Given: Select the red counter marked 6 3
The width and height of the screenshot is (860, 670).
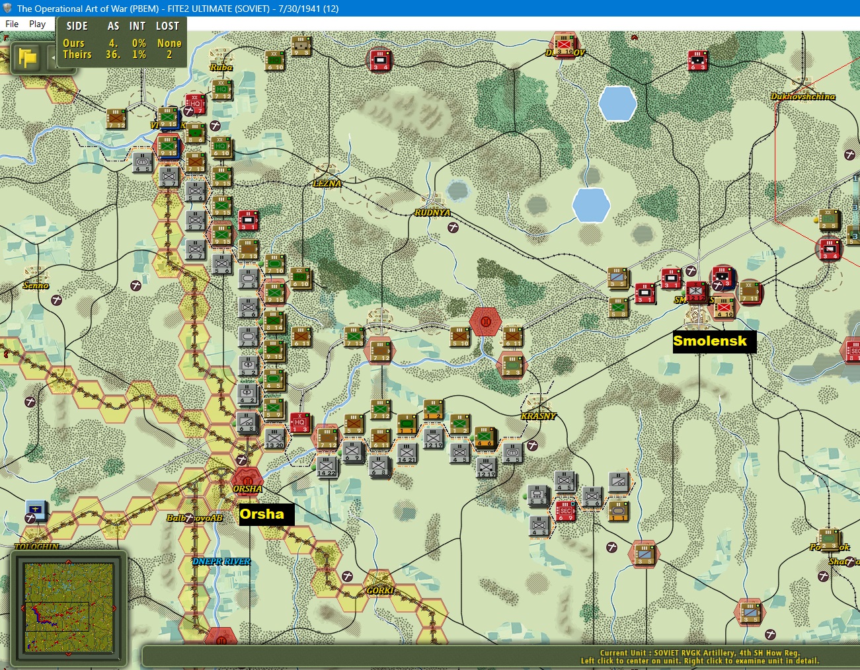Looking at the screenshot, I should pos(697,61).
